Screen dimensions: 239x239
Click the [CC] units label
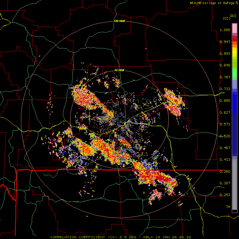(x=227, y=18)
